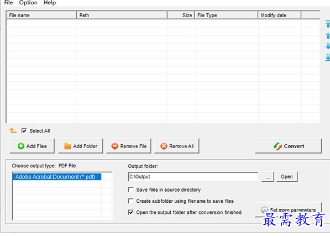The image size is (330, 237).
Task: Enable Create subfolder using filename checkbox
Action: point(130,201)
